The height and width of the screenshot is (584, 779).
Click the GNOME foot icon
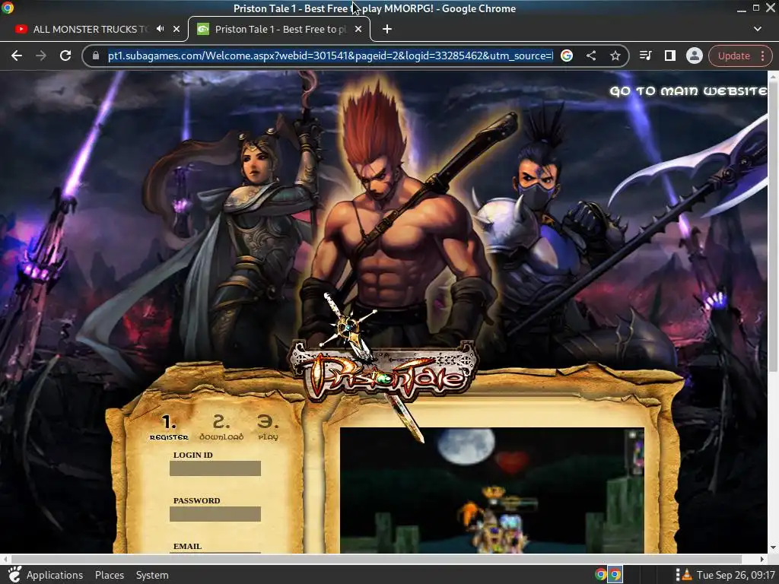[x=14, y=575]
